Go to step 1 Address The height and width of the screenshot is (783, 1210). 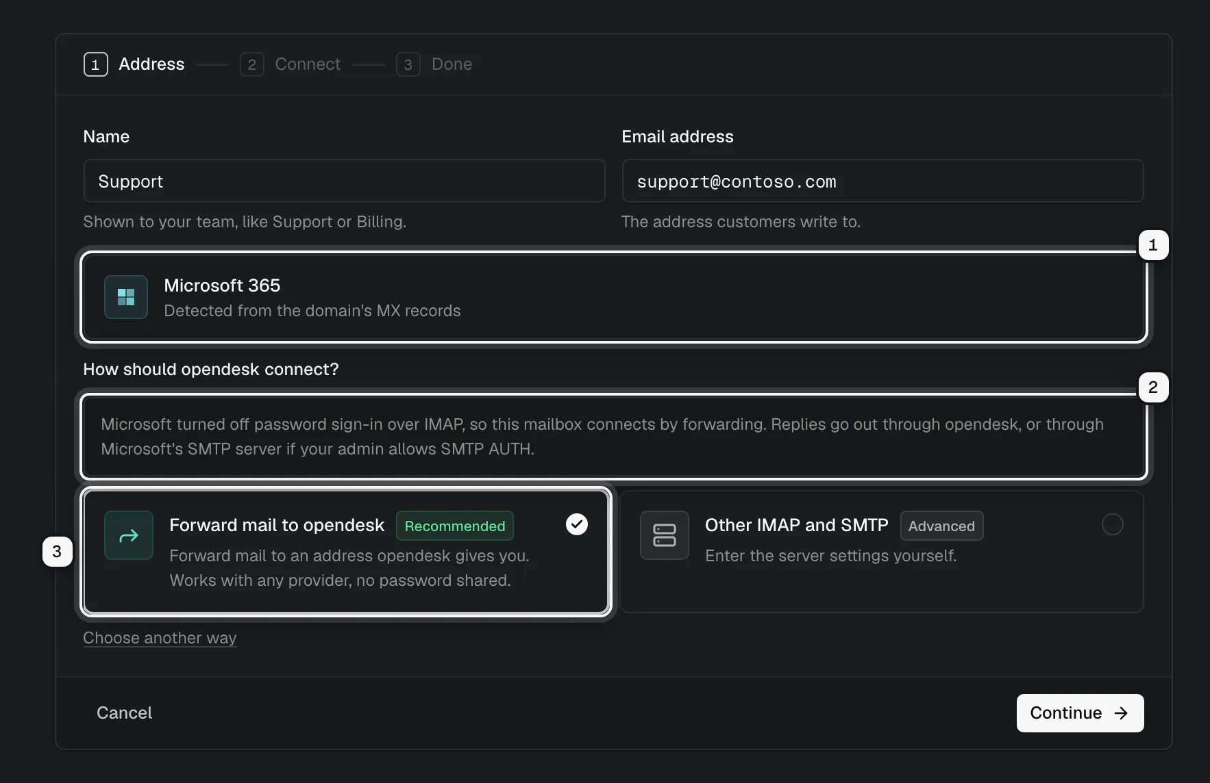click(x=134, y=64)
